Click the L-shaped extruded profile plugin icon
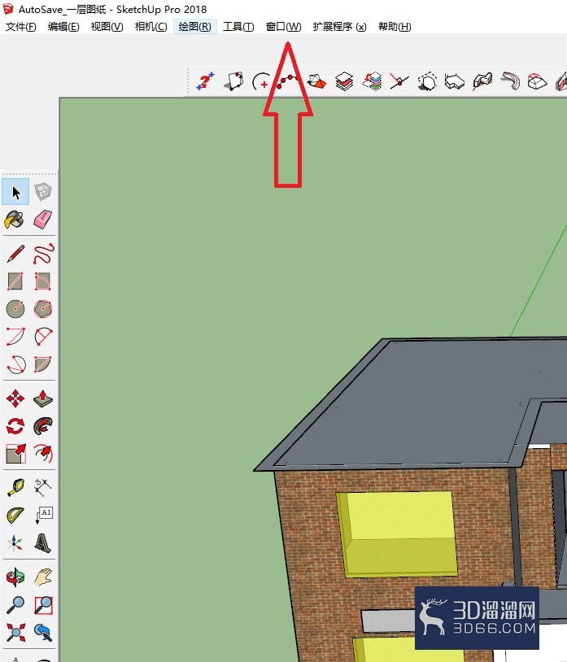The height and width of the screenshot is (662, 567). 454,81
